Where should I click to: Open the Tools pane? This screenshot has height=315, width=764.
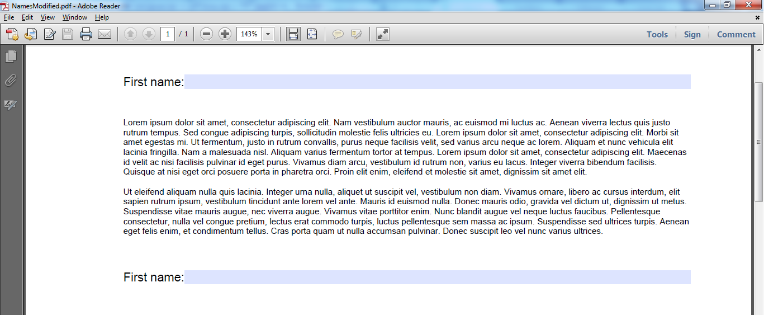[657, 34]
